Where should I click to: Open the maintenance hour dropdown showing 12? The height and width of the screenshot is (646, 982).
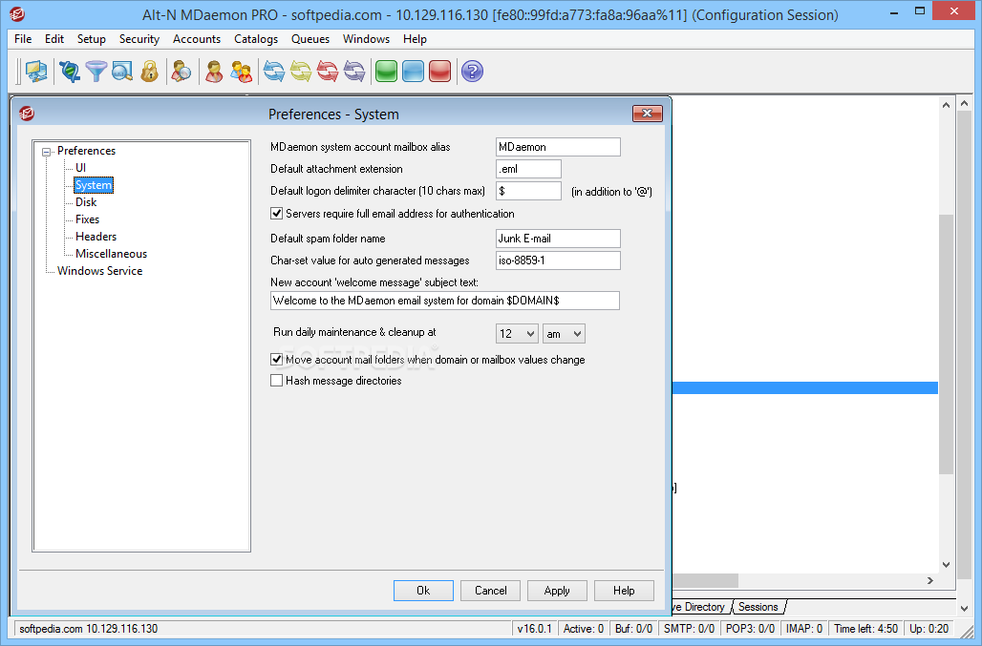(518, 334)
